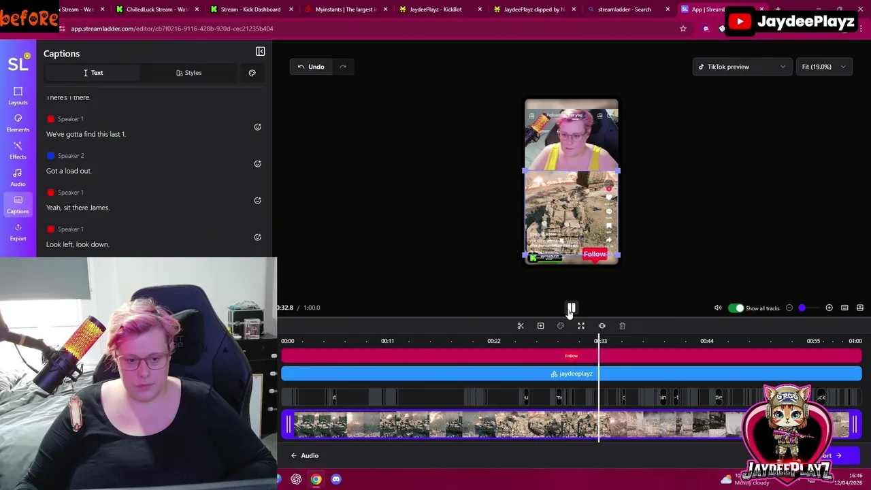871x490 pixels.
Task: Change speaker for 'Look left, look down.'
Action: tap(65, 229)
